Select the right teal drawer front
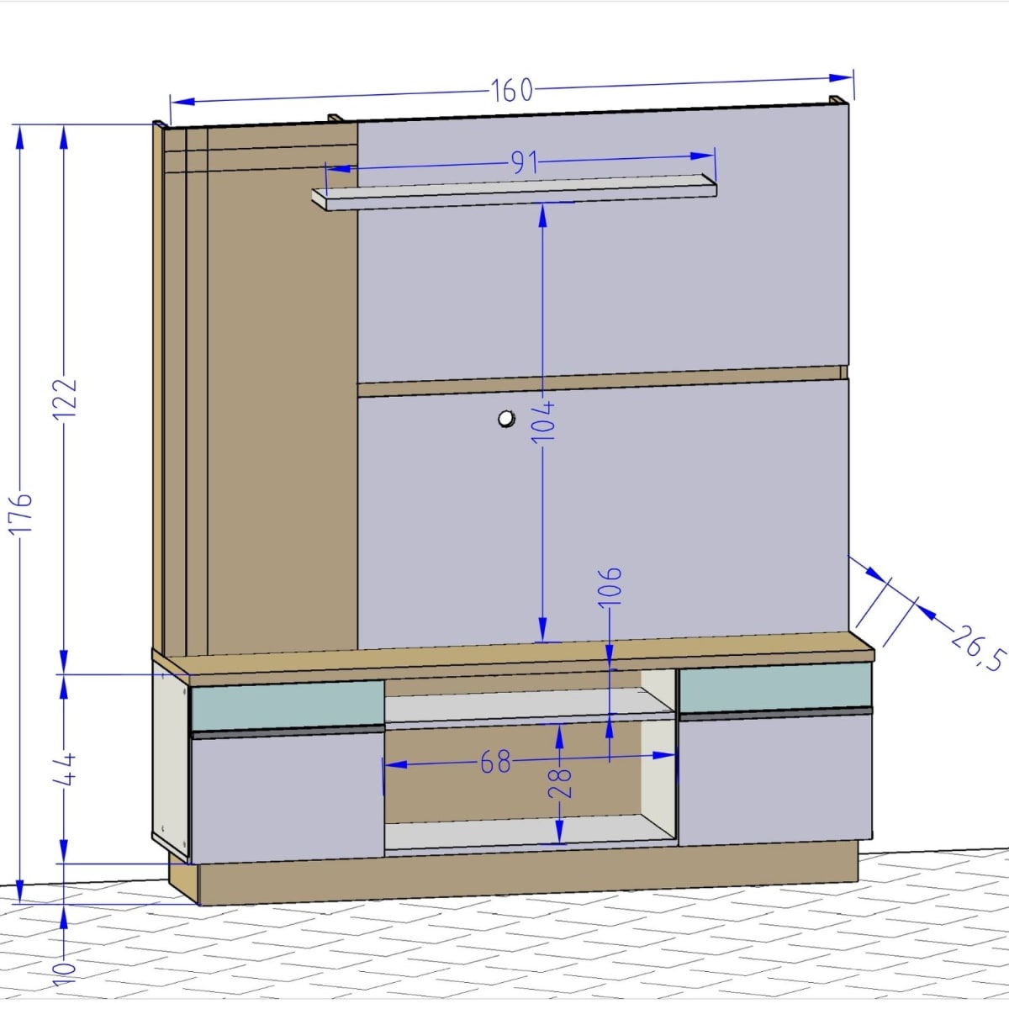 (x=775, y=689)
